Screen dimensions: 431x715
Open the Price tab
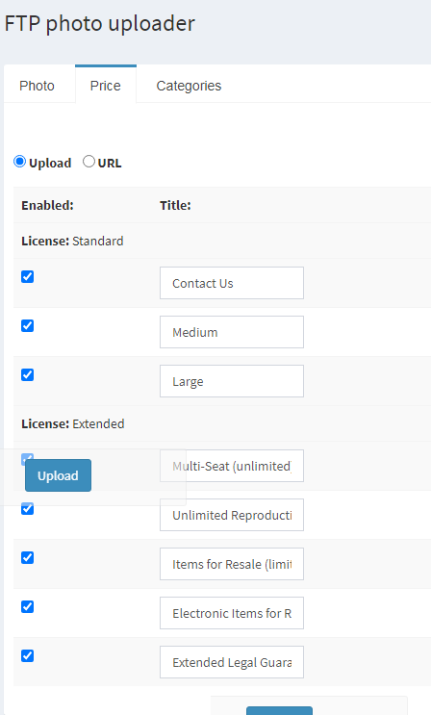(106, 85)
